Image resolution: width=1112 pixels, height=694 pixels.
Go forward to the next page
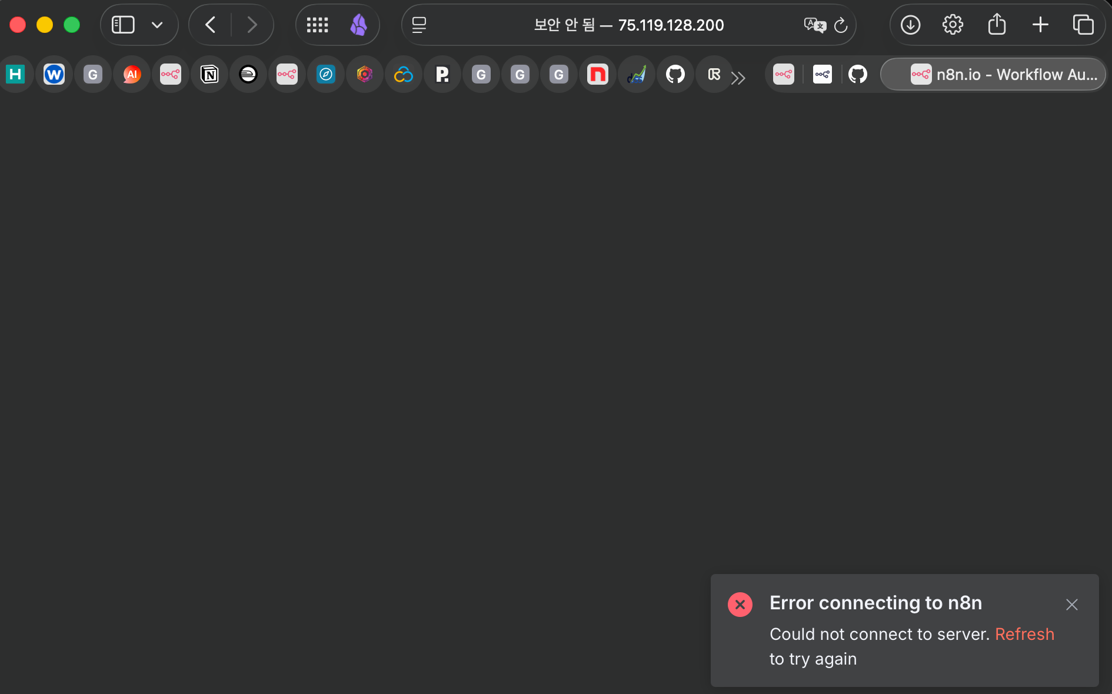click(x=252, y=25)
